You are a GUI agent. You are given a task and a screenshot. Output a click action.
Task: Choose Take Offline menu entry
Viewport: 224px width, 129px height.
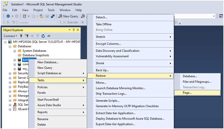[x=130, y=24]
